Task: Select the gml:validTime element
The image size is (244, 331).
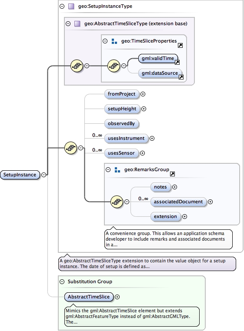Action: click(x=158, y=59)
